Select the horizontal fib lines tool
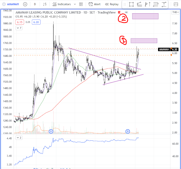Screen dimensions: 181x169 pos(156,4)
